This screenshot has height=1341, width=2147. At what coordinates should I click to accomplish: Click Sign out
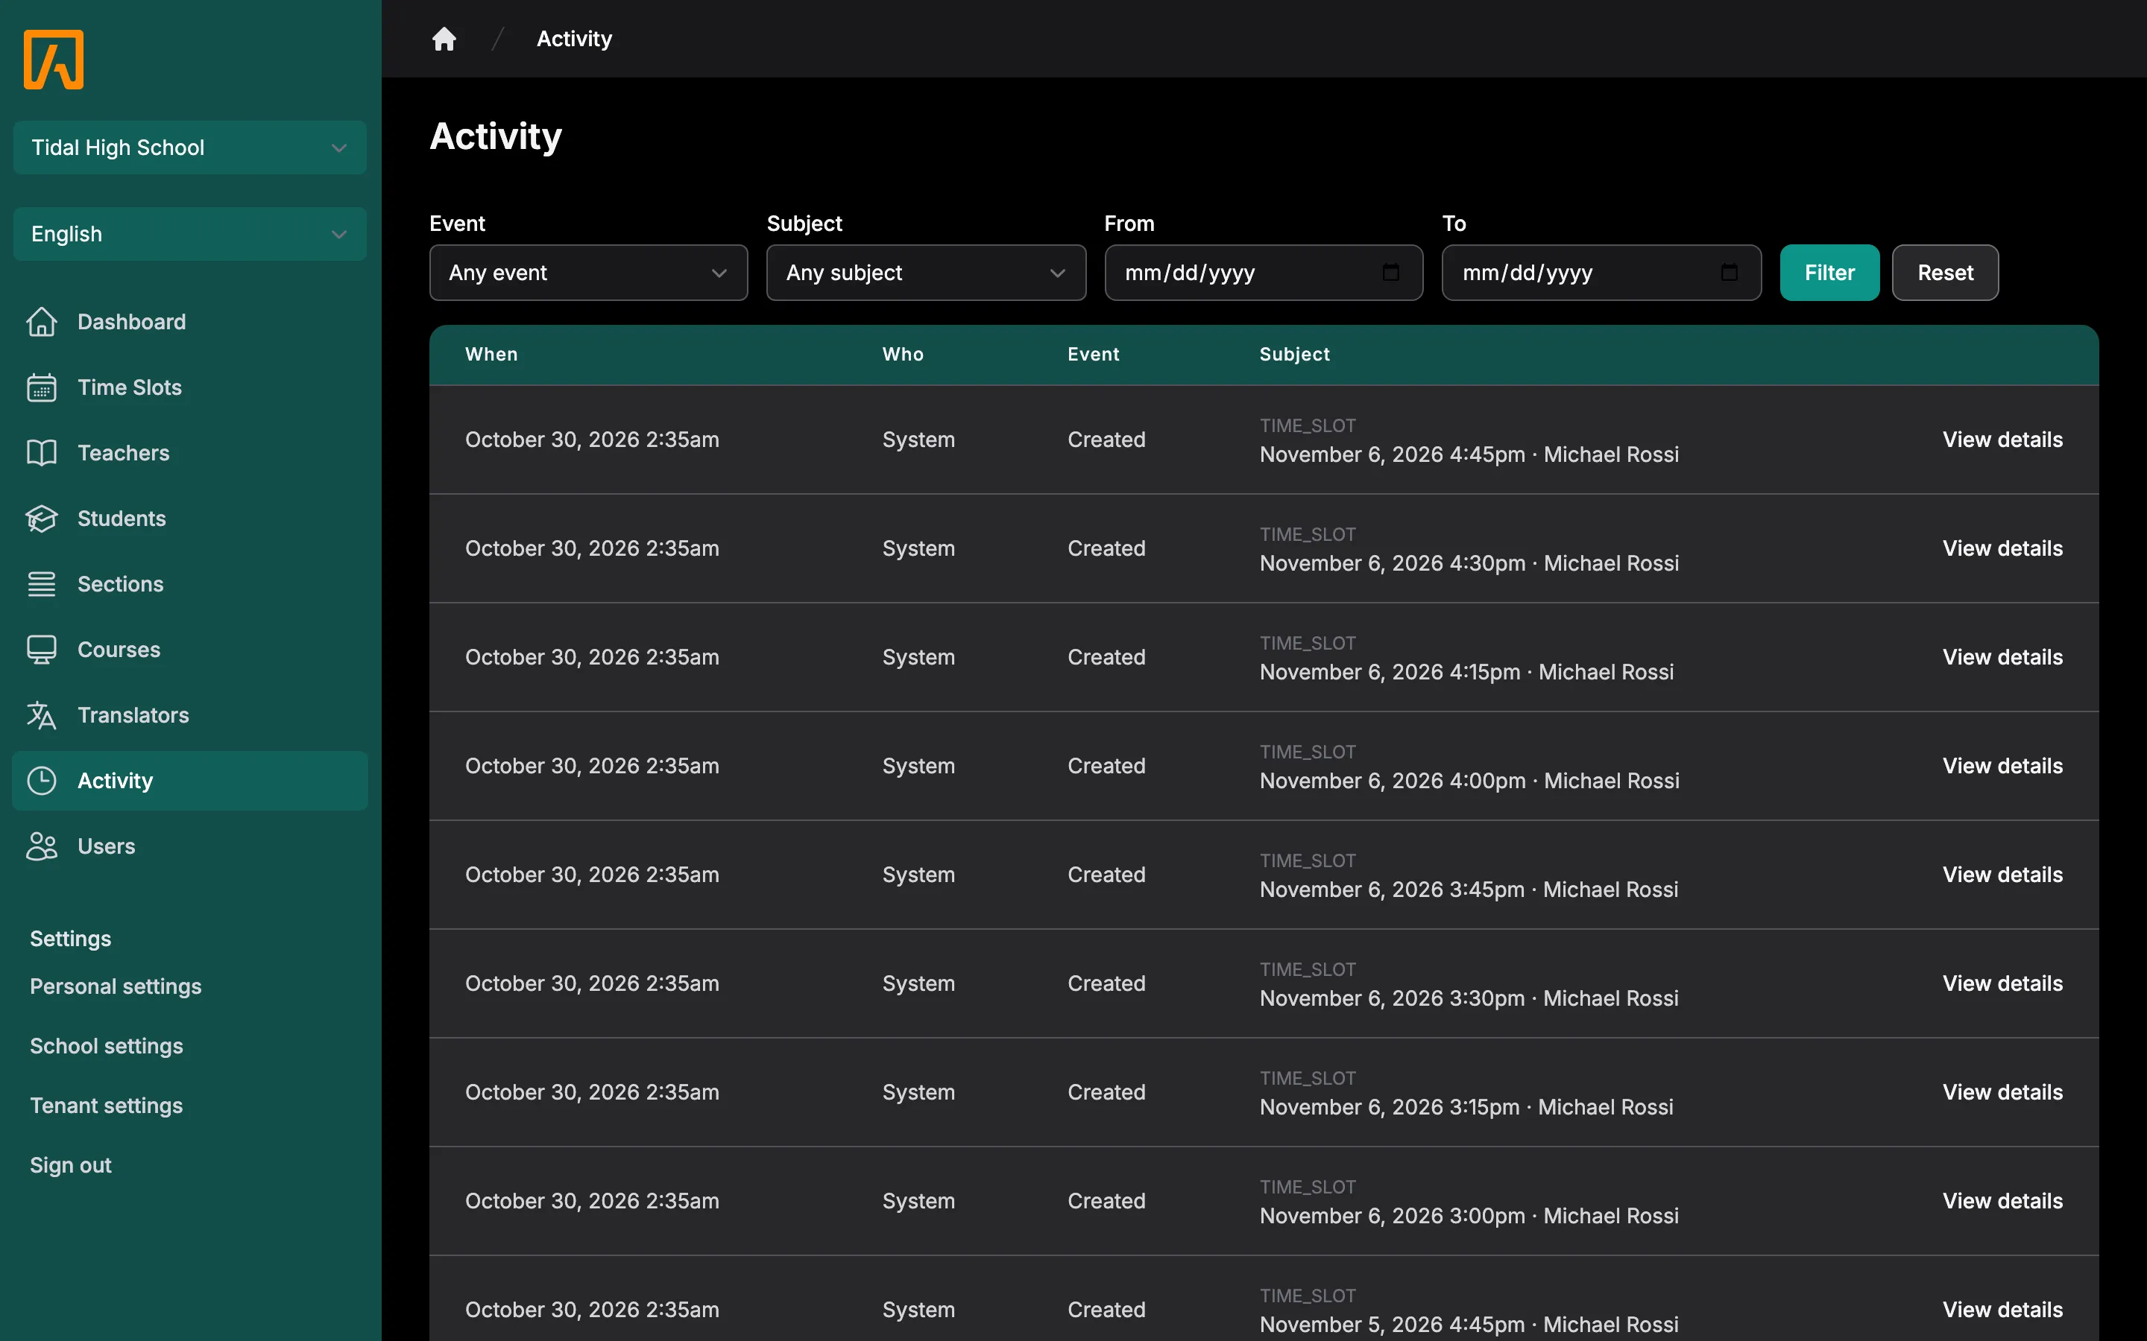coord(71,1165)
